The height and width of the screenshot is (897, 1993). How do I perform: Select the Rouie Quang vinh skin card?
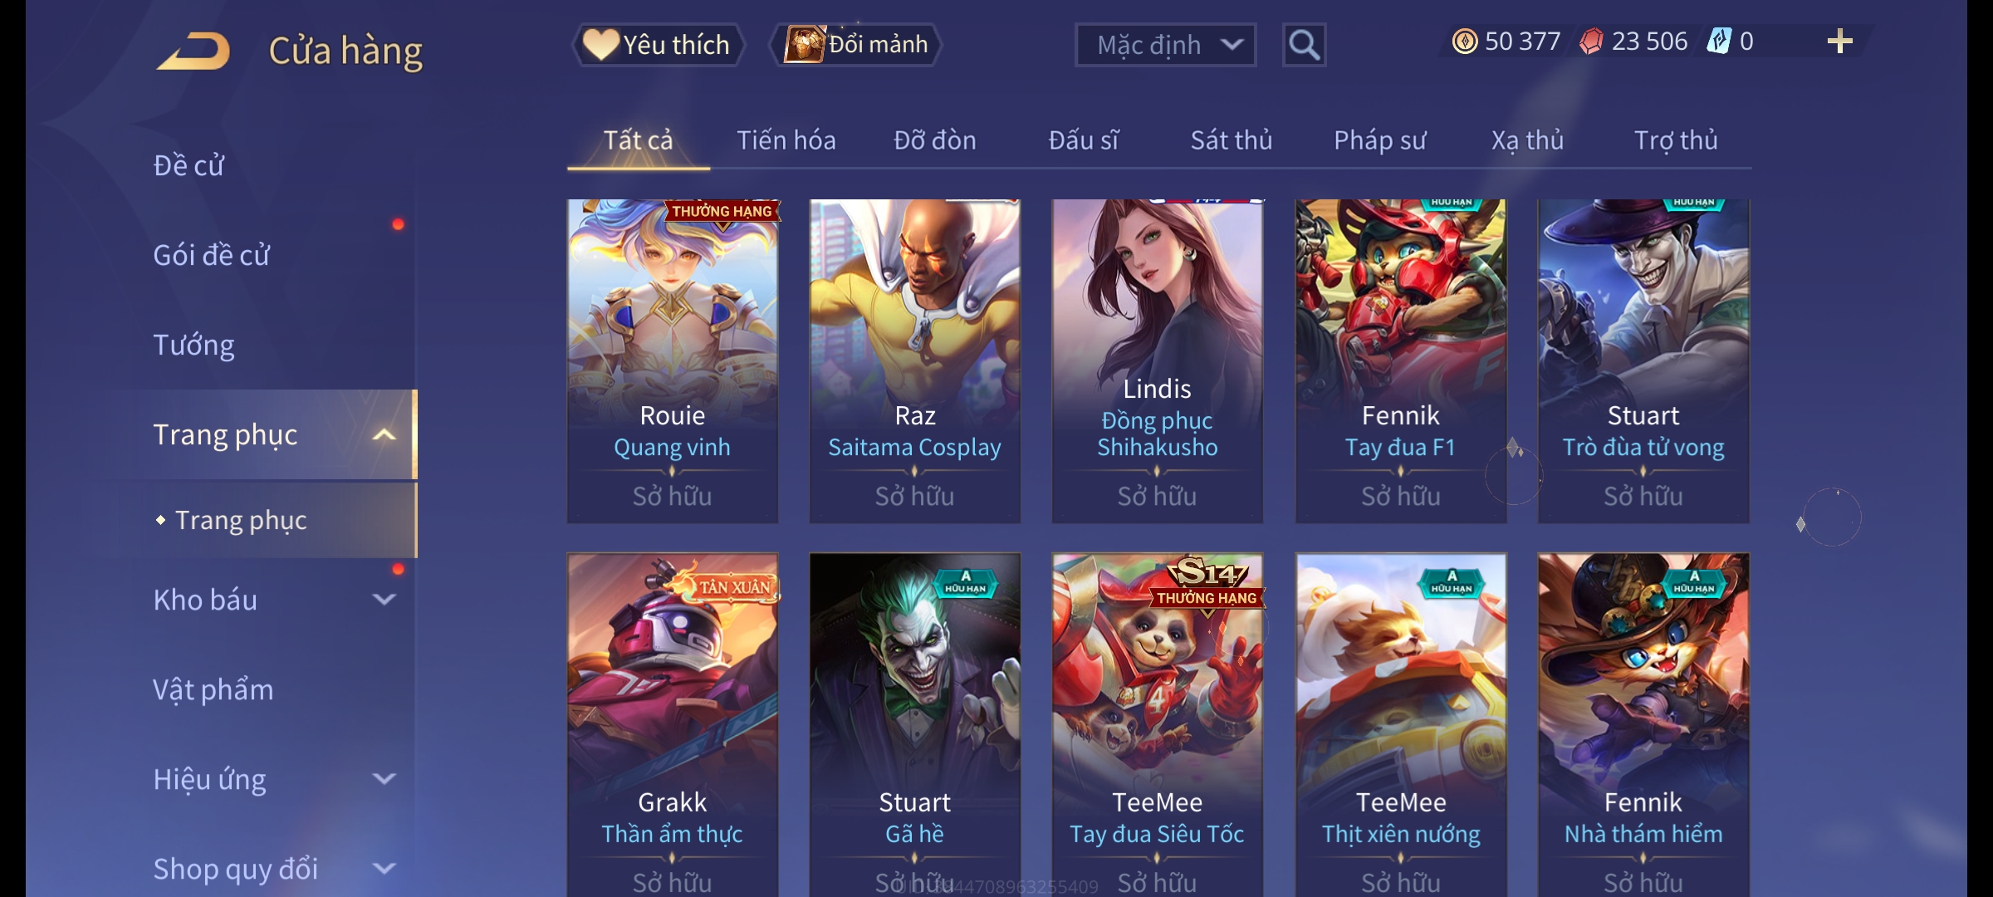coord(673,361)
